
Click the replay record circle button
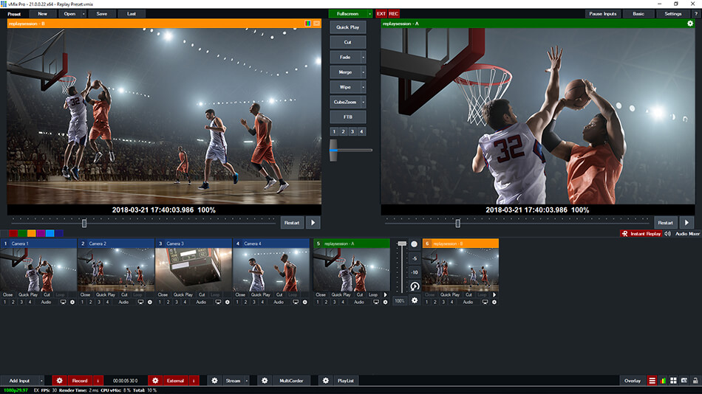pos(414,243)
